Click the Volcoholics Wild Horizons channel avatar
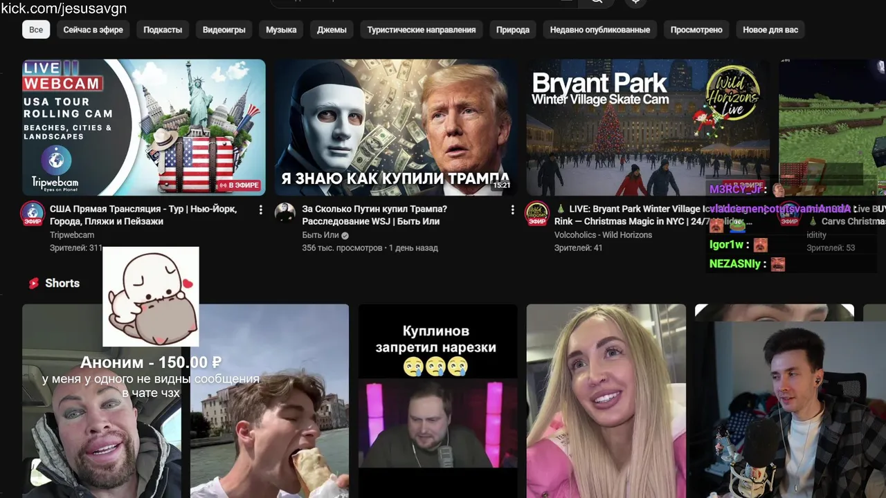Screen dimensions: 886x498 [x=536, y=213]
